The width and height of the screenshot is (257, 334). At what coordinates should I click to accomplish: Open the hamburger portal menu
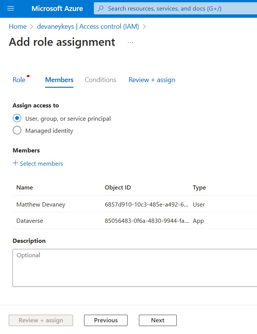click(11, 9)
